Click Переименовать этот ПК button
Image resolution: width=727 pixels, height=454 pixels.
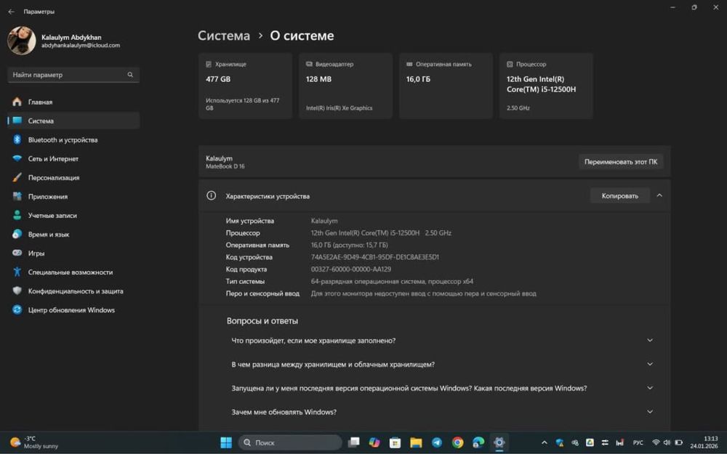621,162
